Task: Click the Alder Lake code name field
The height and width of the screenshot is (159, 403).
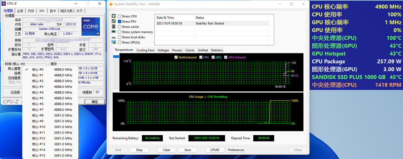Action: 37,24
